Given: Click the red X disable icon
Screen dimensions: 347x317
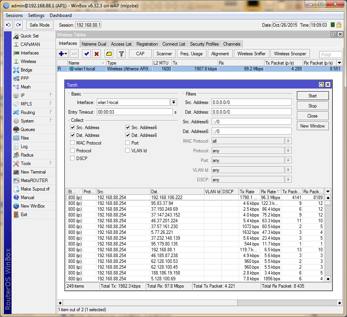Looking at the screenshot, I should coord(97,54).
